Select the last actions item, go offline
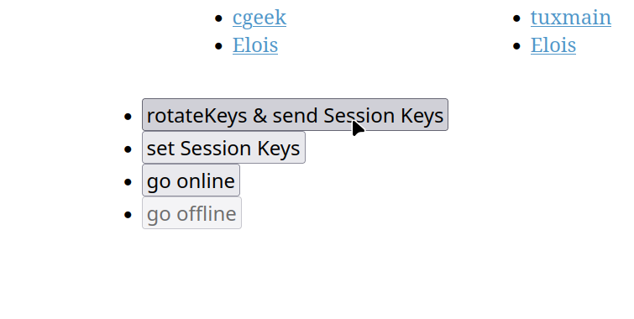The width and height of the screenshot is (634, 319). pos(191,213)
